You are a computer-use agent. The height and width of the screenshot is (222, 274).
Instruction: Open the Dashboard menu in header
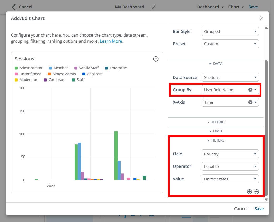coord(211,7)
